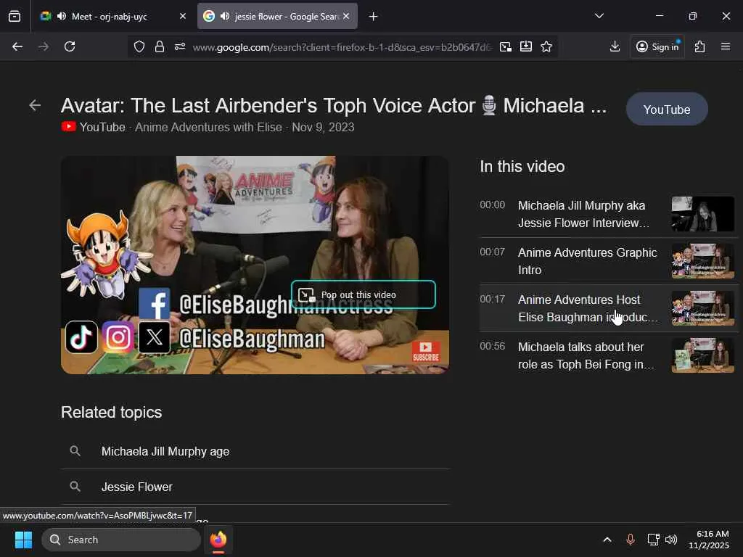This screenshot has height=557, width=743.
Task: Click the microphone icon in system tray
Action: 631,540
